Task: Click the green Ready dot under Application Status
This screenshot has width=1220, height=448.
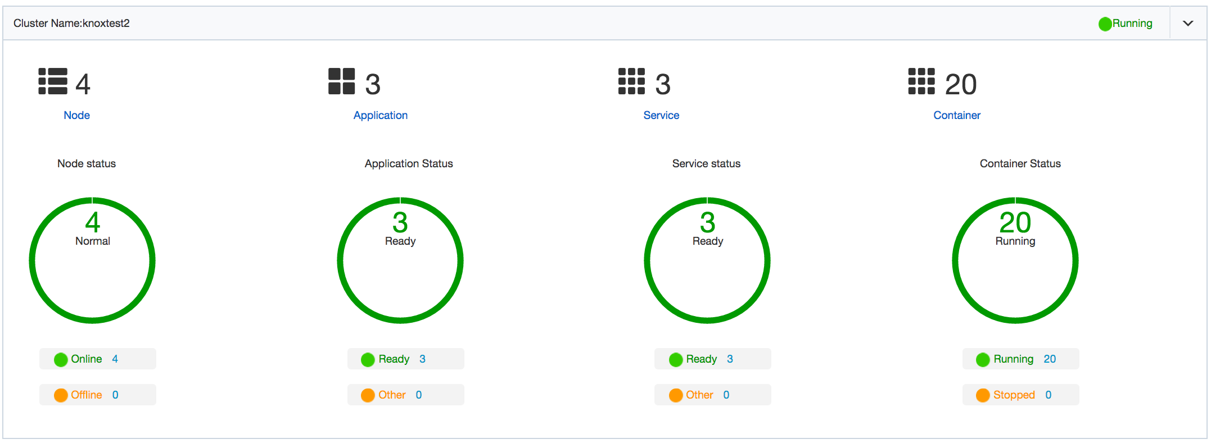Action: (368, 359)
